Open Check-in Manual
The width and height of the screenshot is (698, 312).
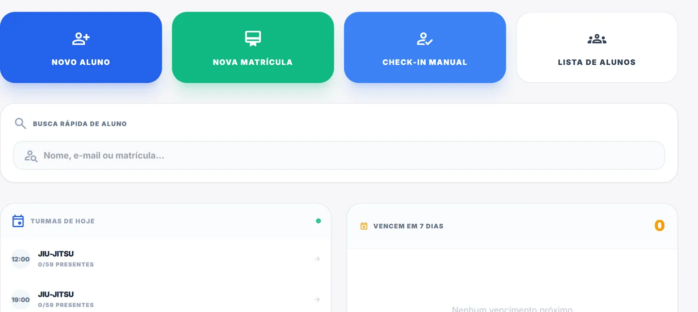coord(425,47)
